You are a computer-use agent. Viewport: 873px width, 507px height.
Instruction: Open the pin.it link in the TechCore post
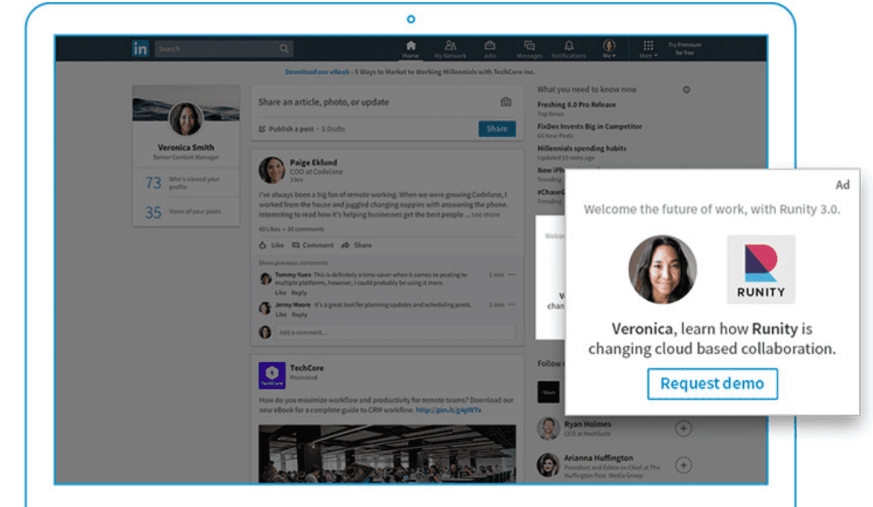tap(448, 410)
